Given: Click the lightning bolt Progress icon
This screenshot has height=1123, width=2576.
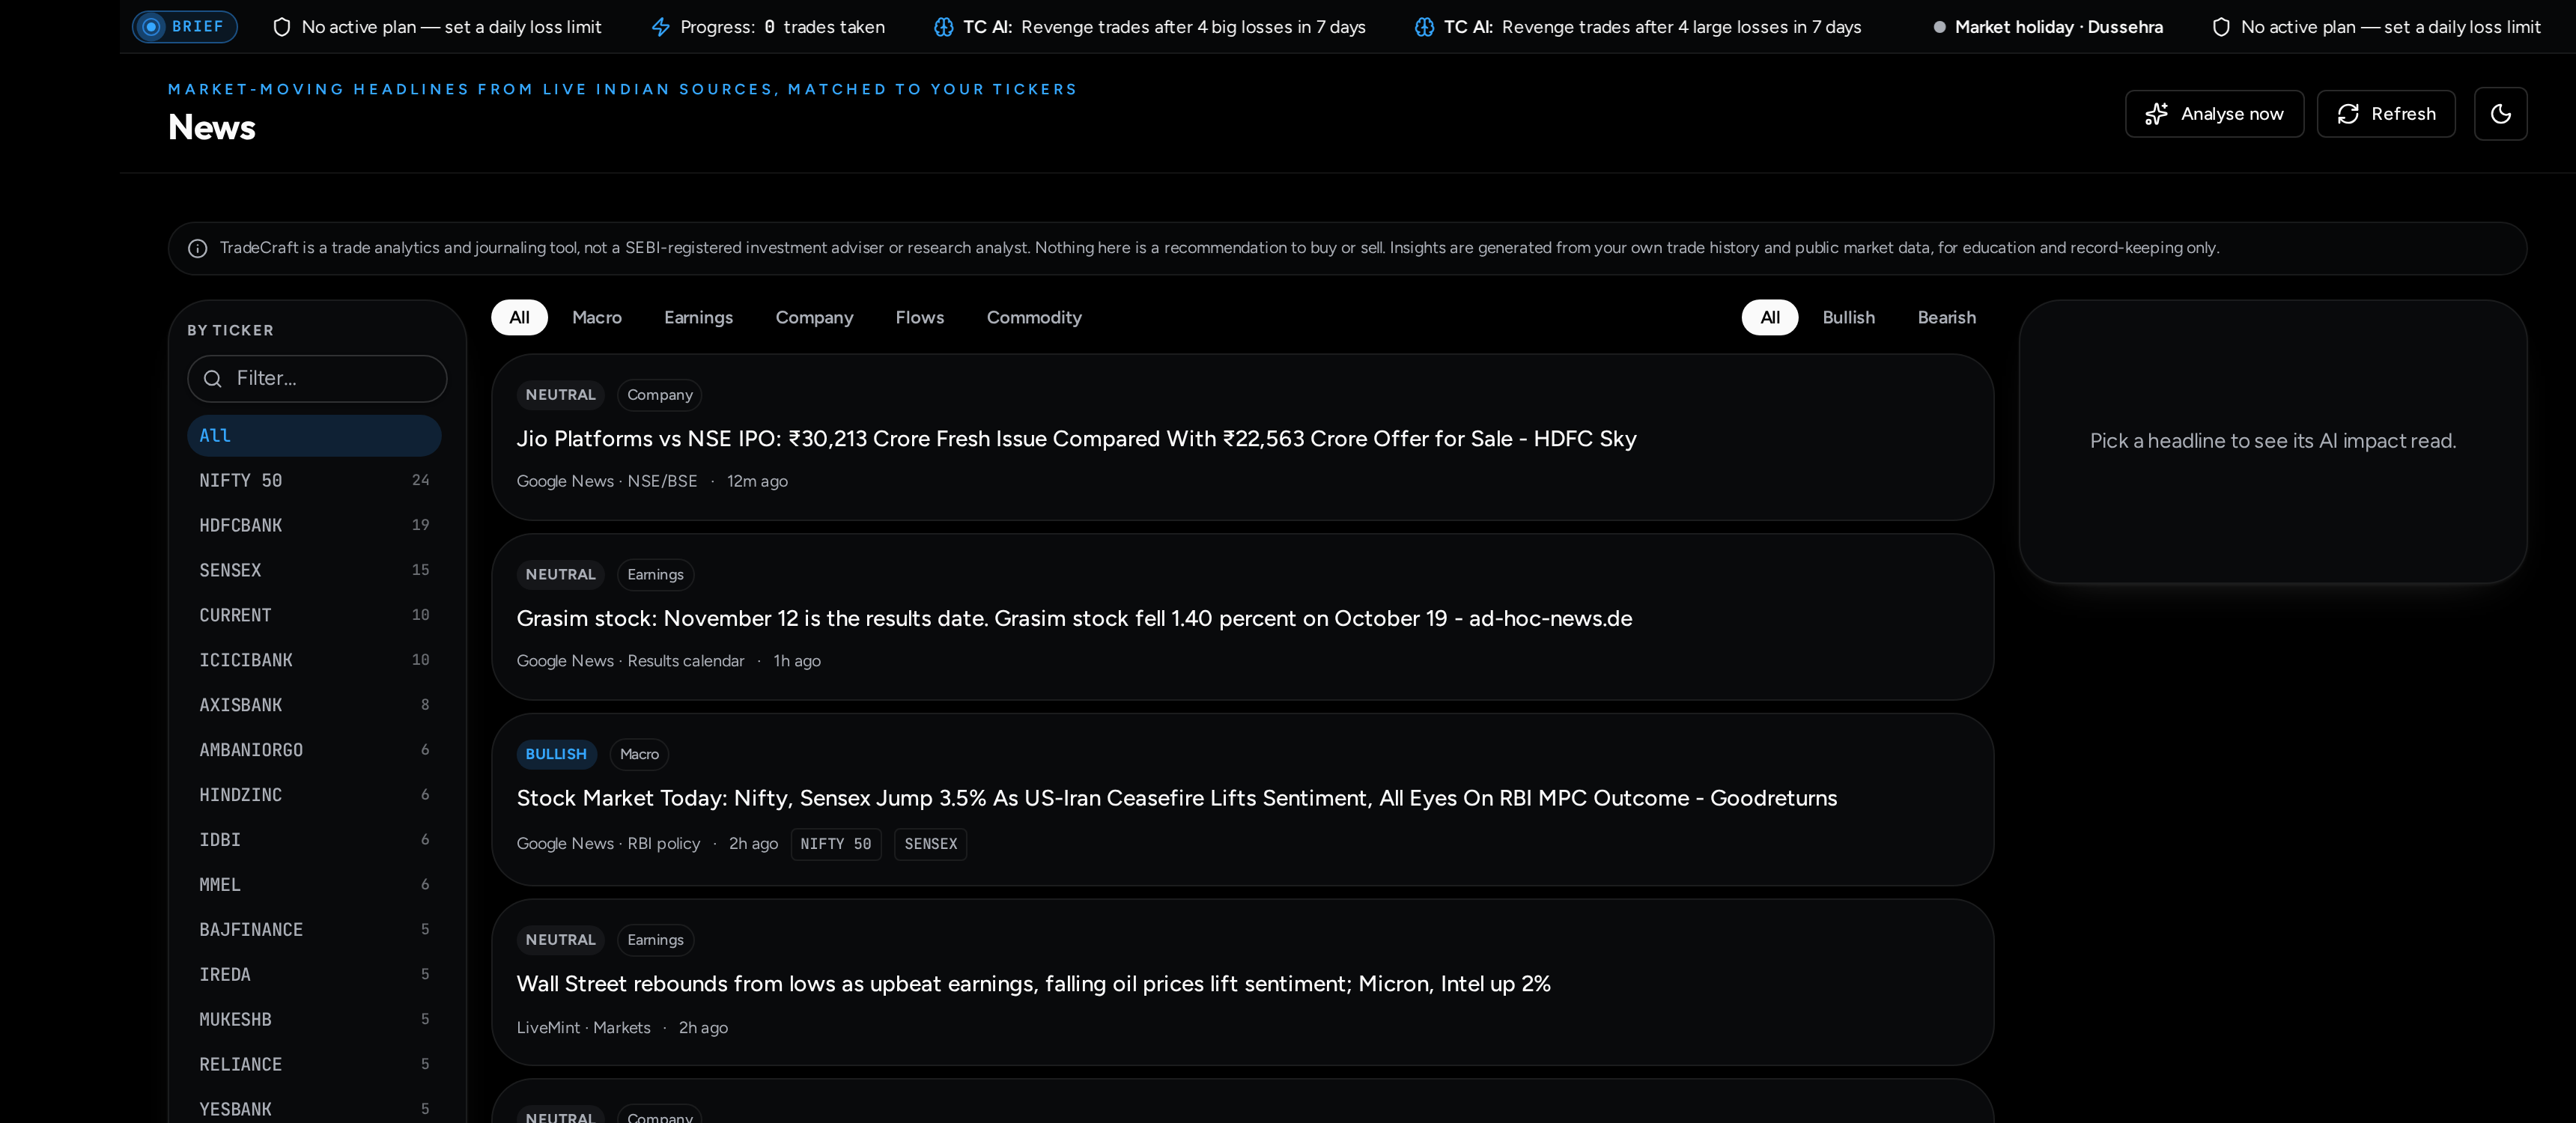Looking at the screenshot, I should click(x=660, y=27).
